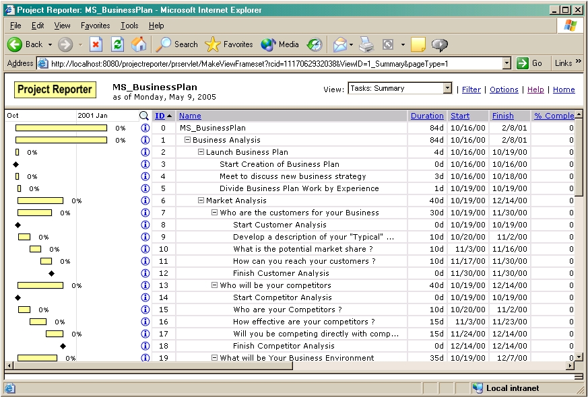This screenshot has height=397, width=588.
Task: Click the Project Reporter logo
Action: tap(55, 89)
